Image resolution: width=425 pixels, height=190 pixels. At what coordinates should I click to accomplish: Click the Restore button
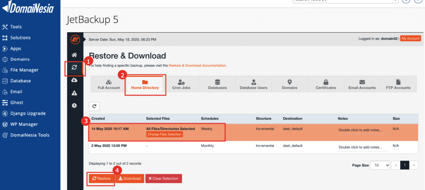(101, 178)
